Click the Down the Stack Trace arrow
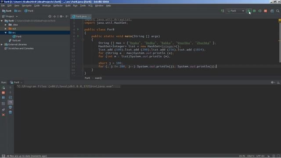 [10, 93]
